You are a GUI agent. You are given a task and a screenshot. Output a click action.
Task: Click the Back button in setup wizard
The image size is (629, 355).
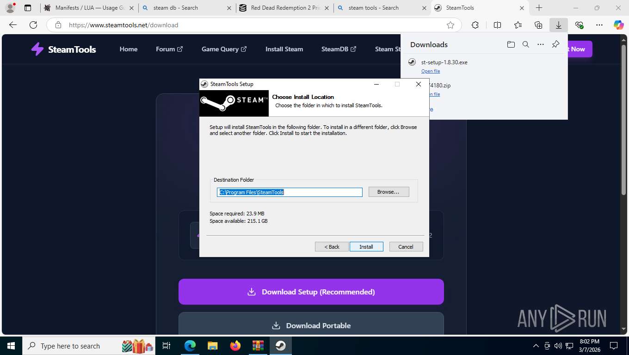click(x=332, y=247)
